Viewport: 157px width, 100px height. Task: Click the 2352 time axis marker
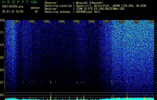[x=32, y=21]
